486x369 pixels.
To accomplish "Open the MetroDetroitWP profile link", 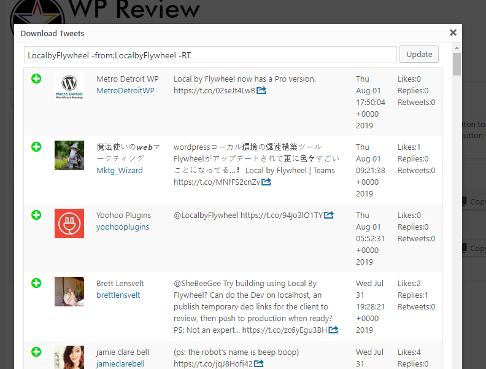I will pos(125,90).
